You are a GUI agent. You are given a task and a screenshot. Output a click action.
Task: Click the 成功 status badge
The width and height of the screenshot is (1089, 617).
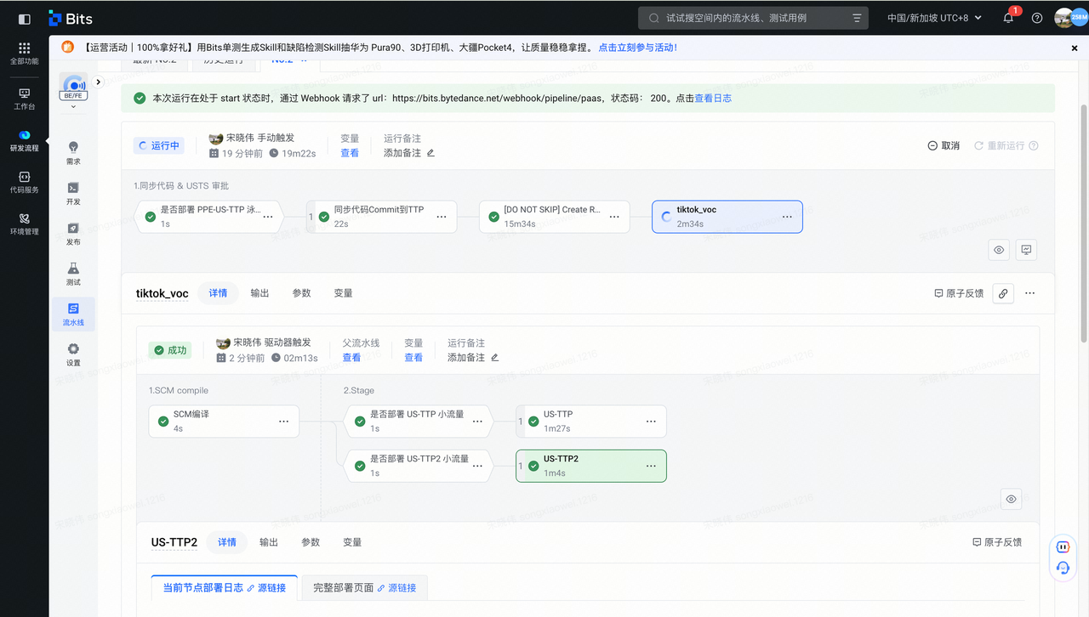coord(169,350)
